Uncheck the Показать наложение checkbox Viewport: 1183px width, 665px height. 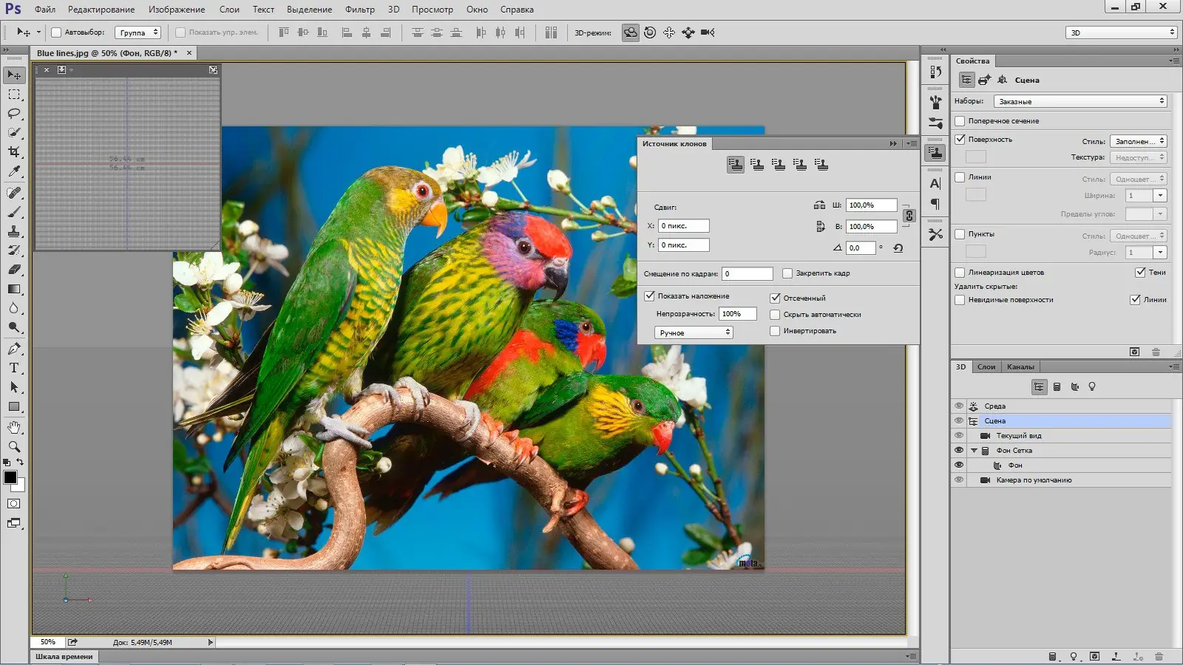coord(649,296)
